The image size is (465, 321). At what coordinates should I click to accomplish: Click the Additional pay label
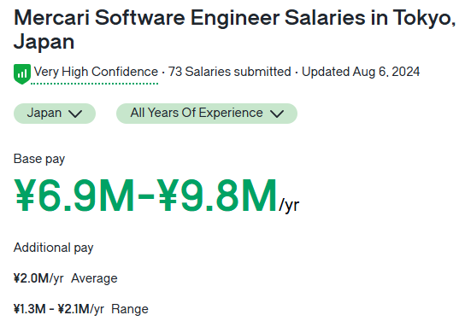pyautogui.click(x=53, y=248)
